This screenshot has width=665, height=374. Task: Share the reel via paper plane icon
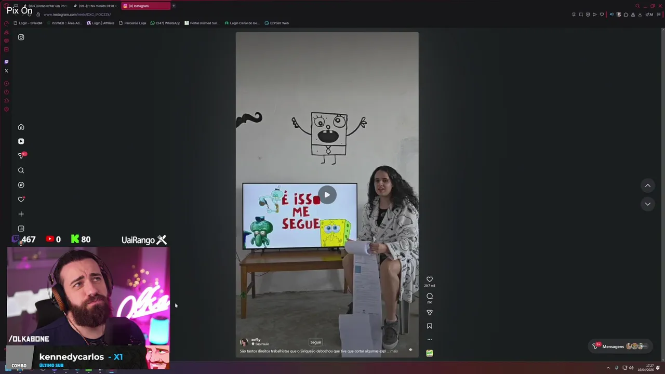pyautogui.click(x=430, y=313)
